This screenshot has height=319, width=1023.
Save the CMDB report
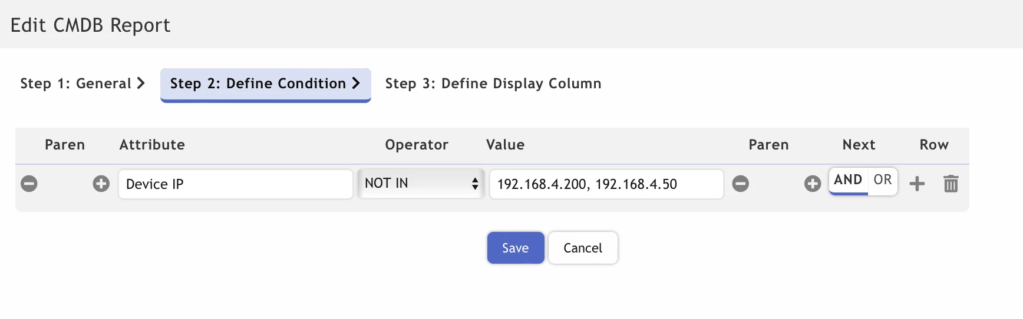[x=516, y=248]
